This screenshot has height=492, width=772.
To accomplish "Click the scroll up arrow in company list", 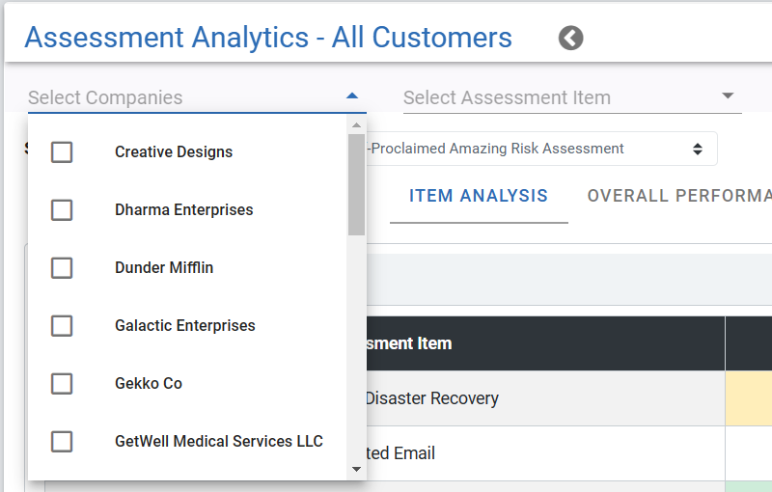I will 356,125.
